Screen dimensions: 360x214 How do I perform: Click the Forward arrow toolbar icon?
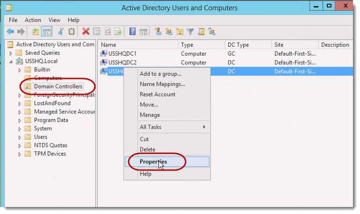[x=21, y=31]
